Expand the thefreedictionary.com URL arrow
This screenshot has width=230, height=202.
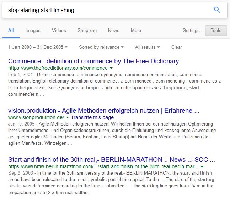pos(111,68)
